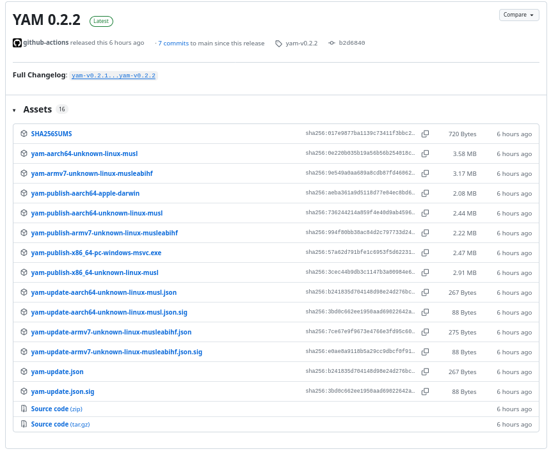
Task: Download yam-update.json
Action: coord(58,372)
